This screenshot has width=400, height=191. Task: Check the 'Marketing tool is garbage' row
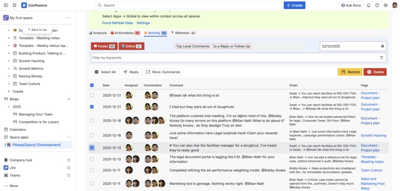coord(92,184)
